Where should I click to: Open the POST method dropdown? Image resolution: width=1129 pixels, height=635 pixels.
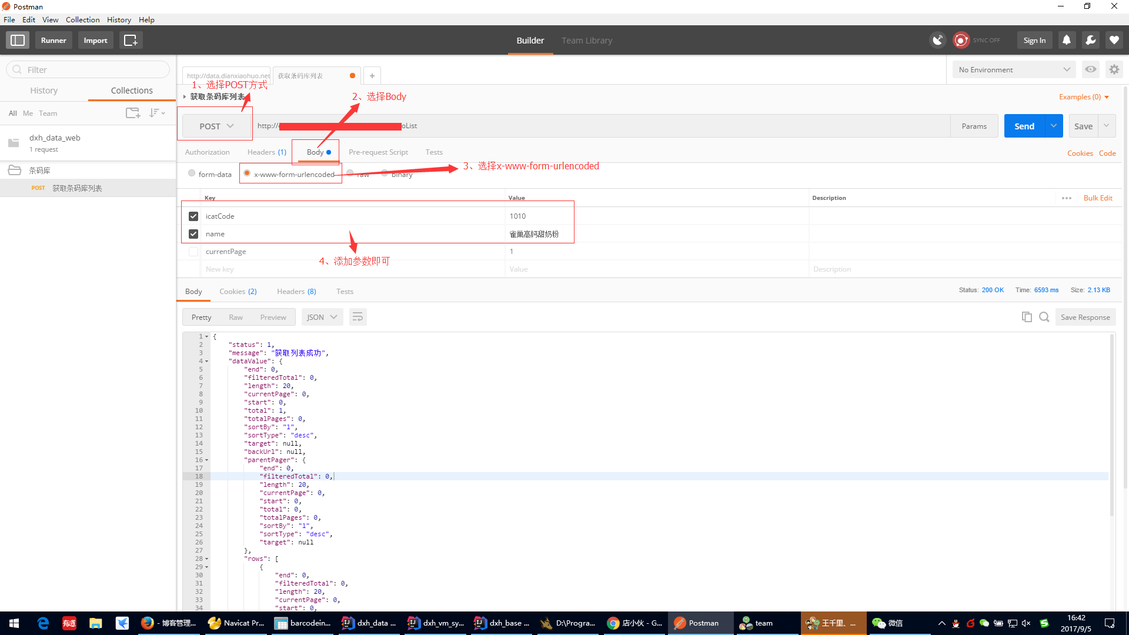point(216,126)
